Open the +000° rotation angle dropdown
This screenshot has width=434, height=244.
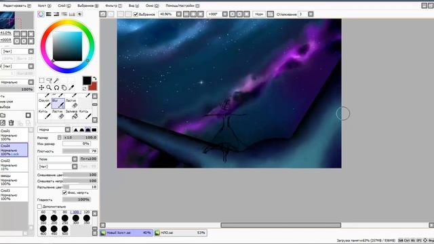pyautogui.click(x=225, y=14)
